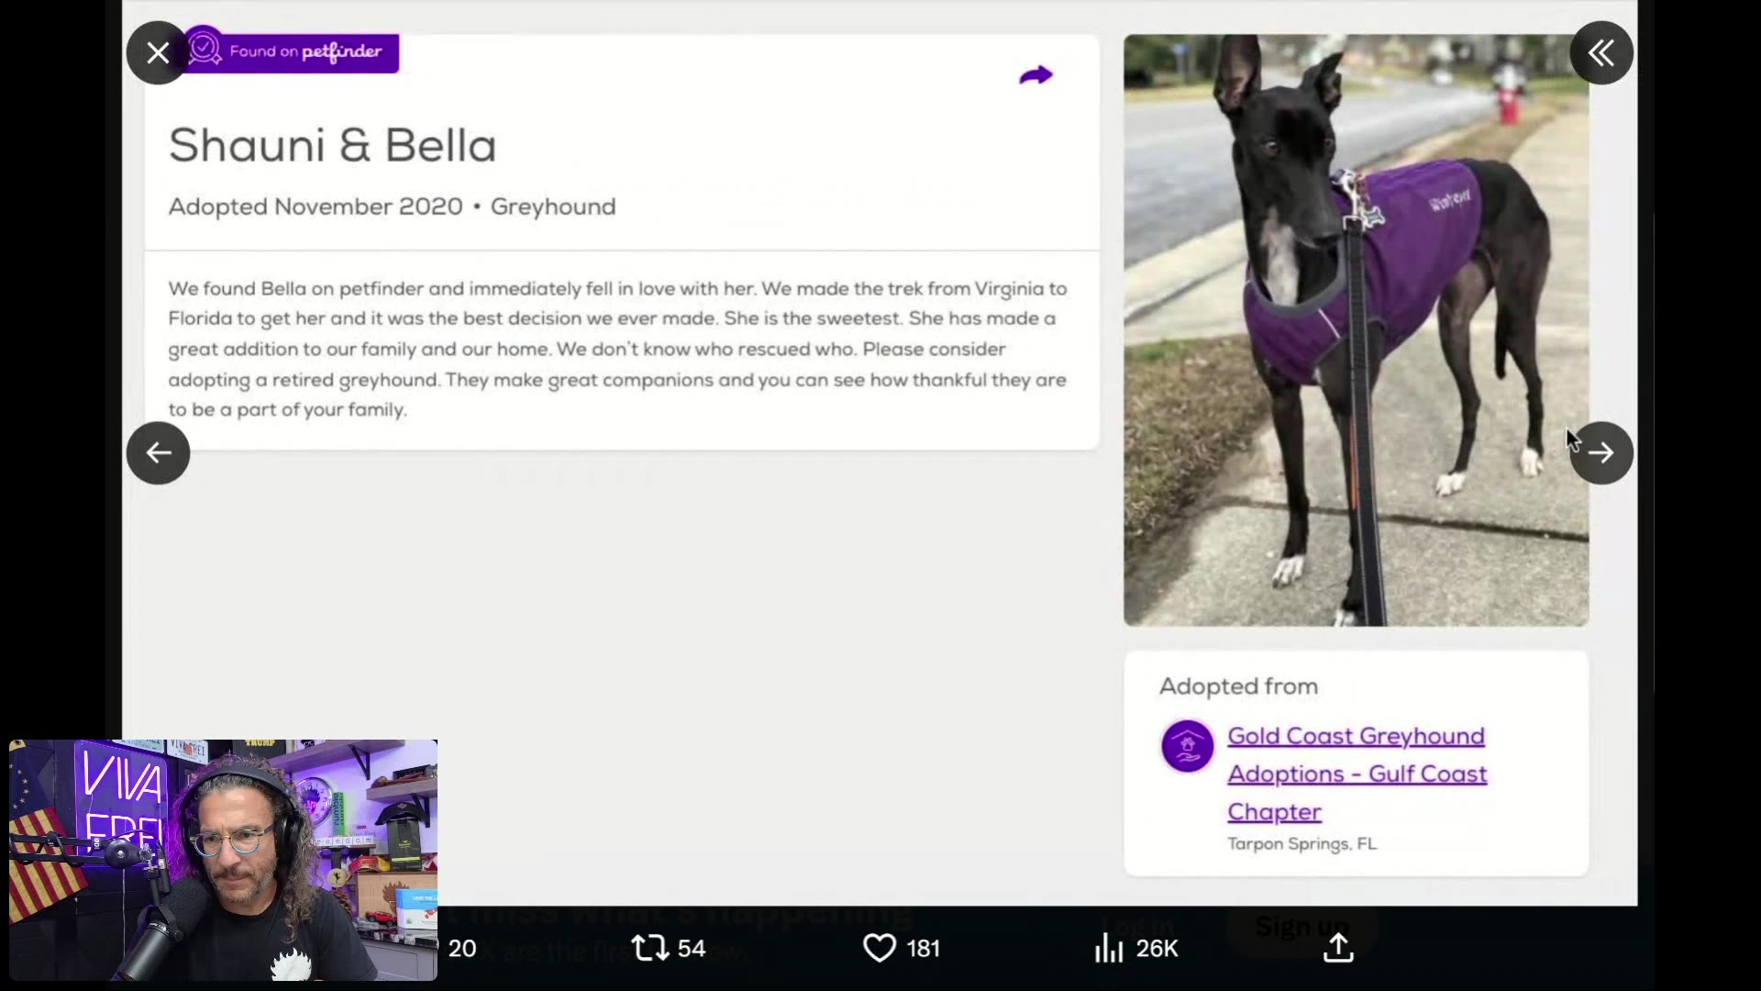Image resolution: width=1761 pixels, height=991 pixels.
Task: View post analytics showing 26K views
Action: click(x=1136, y=948)
